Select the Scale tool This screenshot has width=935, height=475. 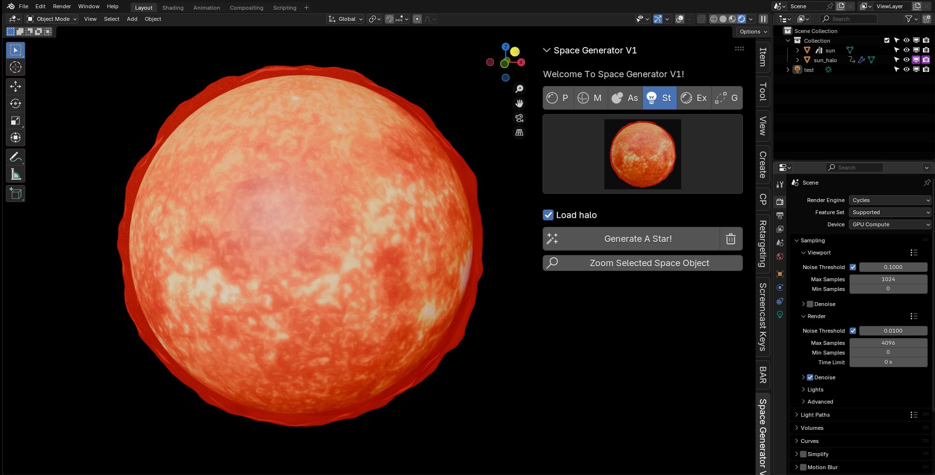16,120
